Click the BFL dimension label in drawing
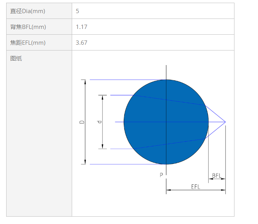This screenshot has height=224, width=258. [216, 175]
